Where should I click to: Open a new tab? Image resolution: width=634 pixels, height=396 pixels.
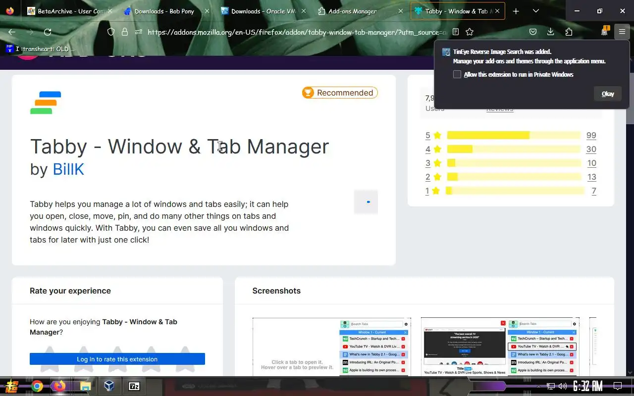(x=516, y=11)
